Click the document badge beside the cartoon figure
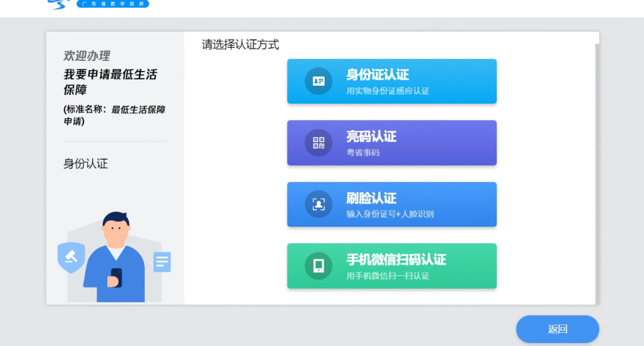 point(162,261)
